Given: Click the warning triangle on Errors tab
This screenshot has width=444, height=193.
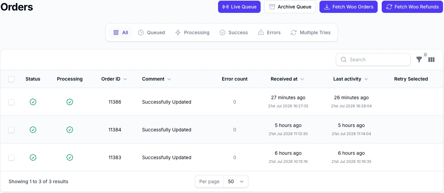Looking at the screenshot, I should tap(261, 33).
